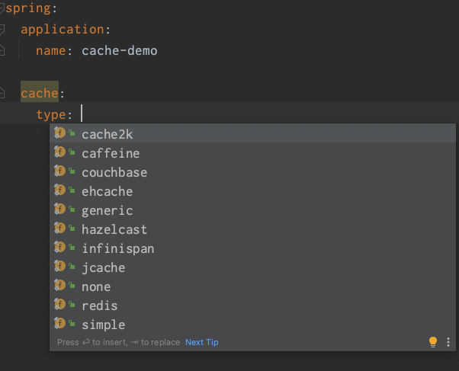Click the field icon beside cache2k
The image size is (459, 371).
[59, 133]
